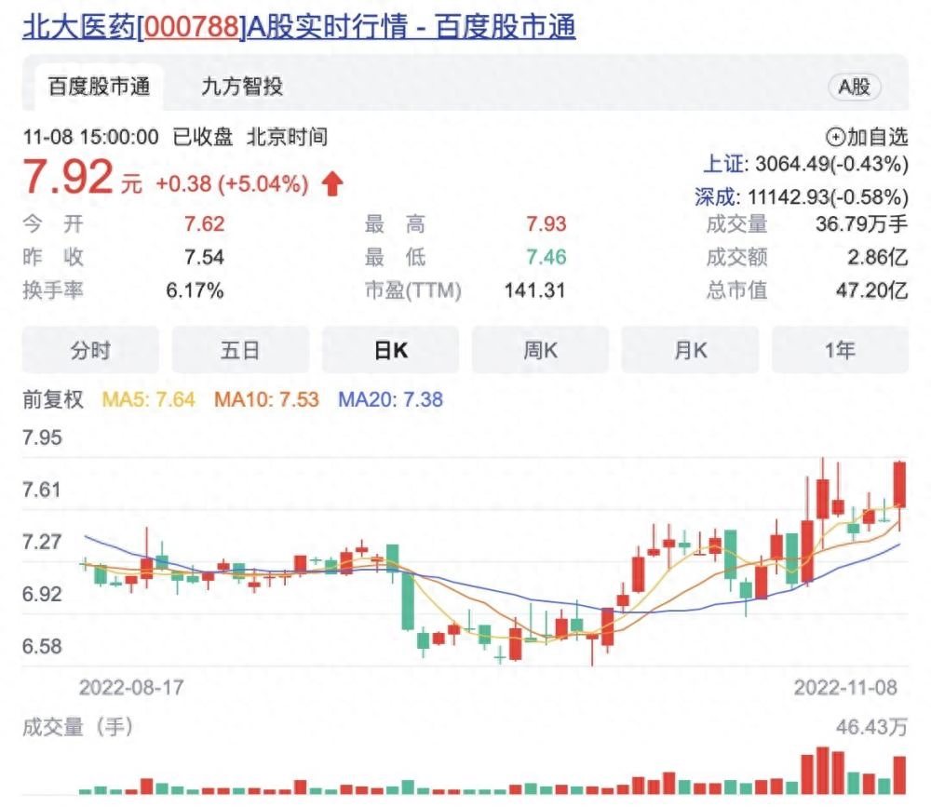The width and height of the screenshot is (931, 807).
Task: Select the 1年 one-year chart view
Action: pos(840,351)
